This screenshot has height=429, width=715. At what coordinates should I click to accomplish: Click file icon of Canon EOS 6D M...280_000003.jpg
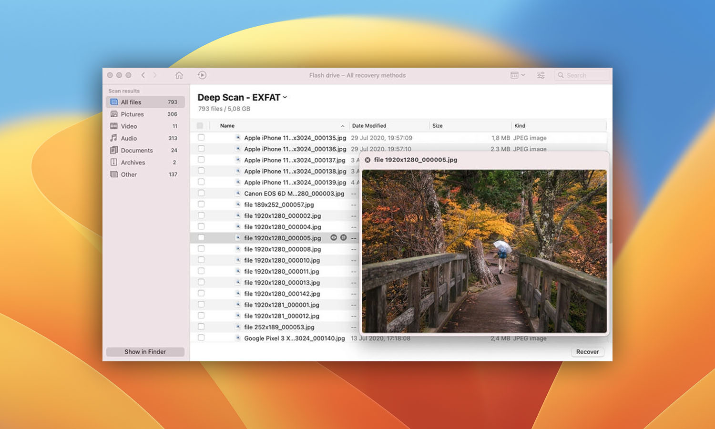pos(238,193)
